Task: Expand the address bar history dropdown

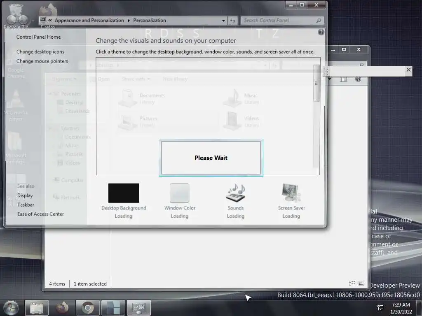Action: (223, 21)
